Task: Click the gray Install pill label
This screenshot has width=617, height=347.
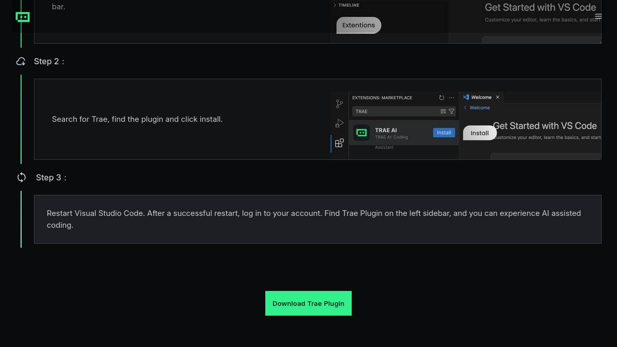Action: pyautogui.click(x=480, y=133)
